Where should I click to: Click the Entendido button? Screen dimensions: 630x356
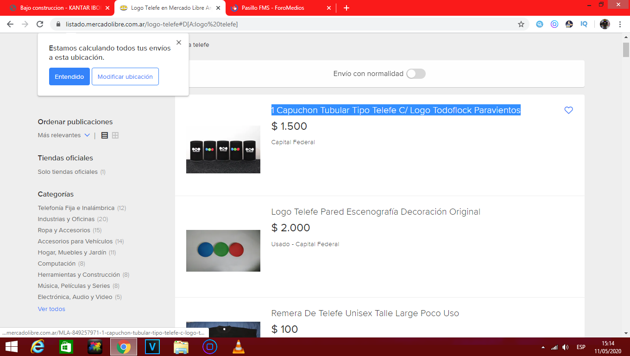click(69, 76)
